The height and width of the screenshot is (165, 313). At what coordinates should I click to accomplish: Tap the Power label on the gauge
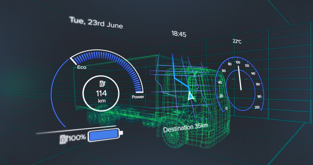pos(138,97)
